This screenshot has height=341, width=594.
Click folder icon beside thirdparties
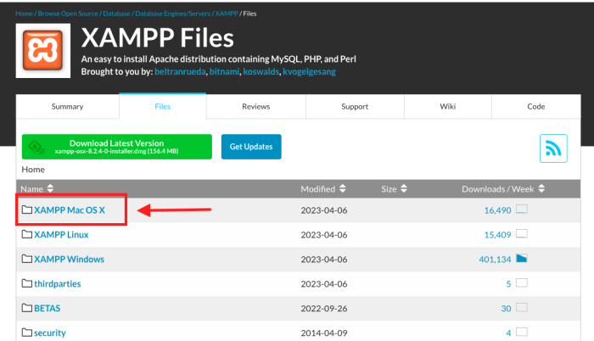pos(27,283)
